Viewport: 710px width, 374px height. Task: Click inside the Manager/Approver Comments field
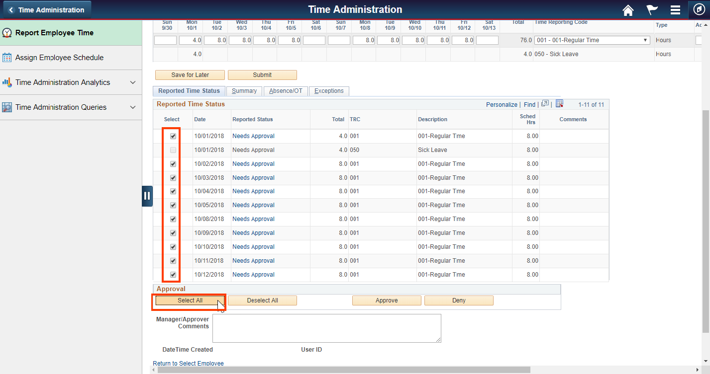(326, 328)
